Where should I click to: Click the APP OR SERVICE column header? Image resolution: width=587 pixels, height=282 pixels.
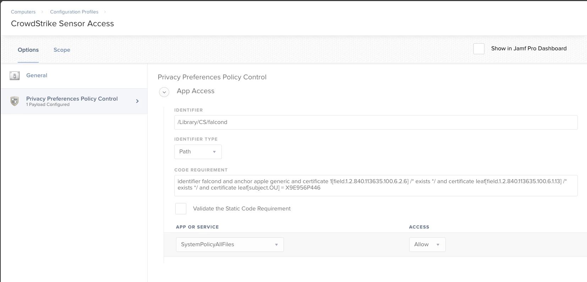click(x=197, y=227)
